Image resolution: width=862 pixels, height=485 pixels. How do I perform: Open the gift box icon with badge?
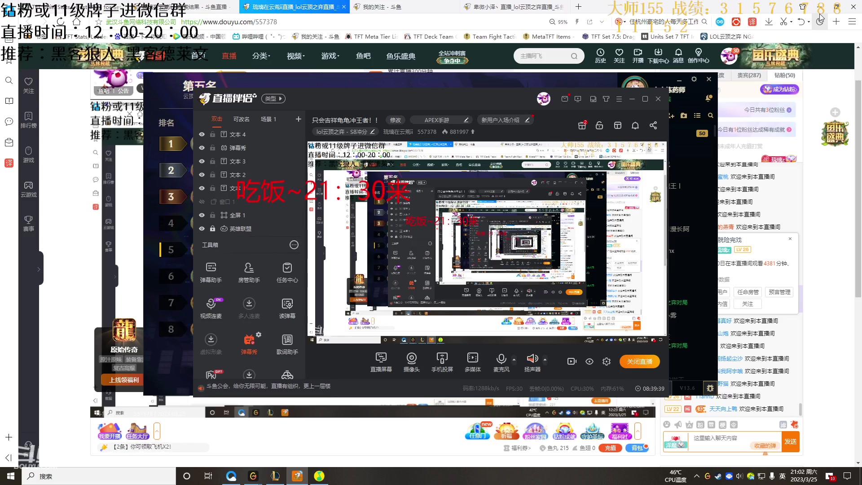point(582,126)
